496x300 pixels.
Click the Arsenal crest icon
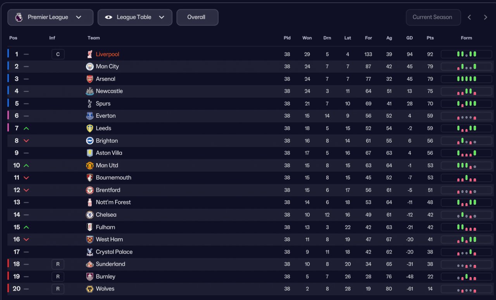click(x=90, y=79)
